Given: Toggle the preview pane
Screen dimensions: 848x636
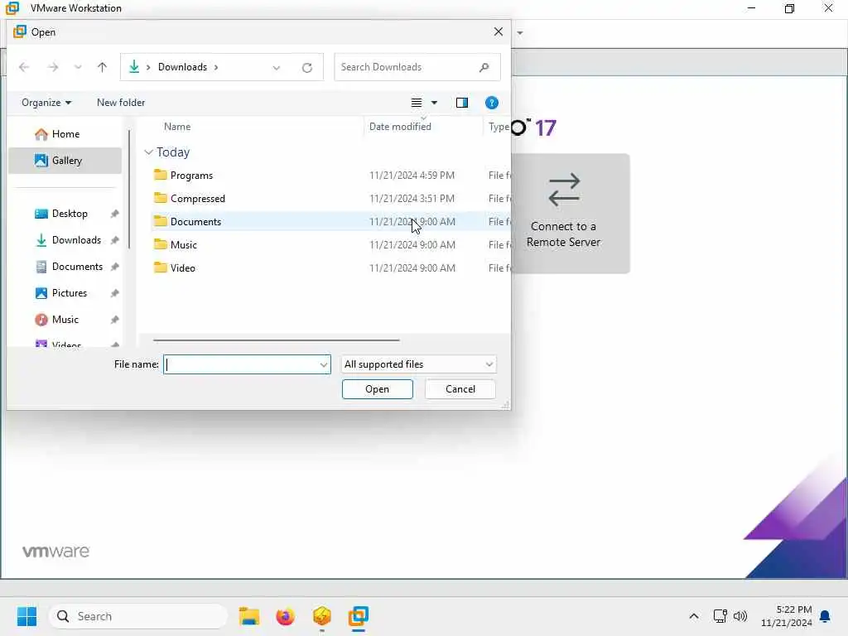Looking at the screenshot, I should 462,102.
